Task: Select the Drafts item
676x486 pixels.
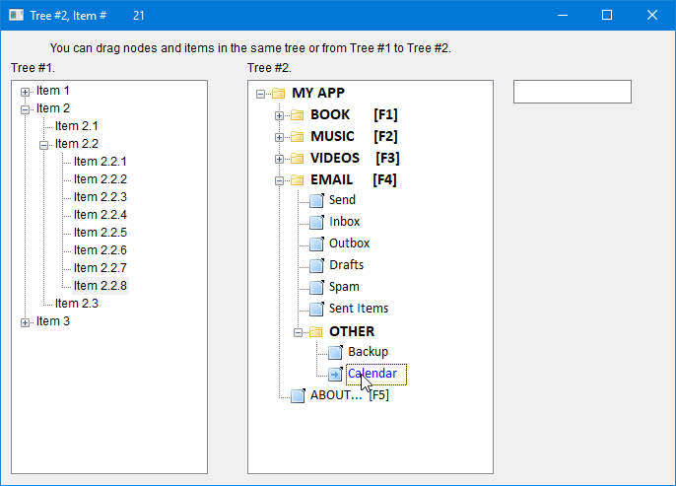Action: pos(346,265)
